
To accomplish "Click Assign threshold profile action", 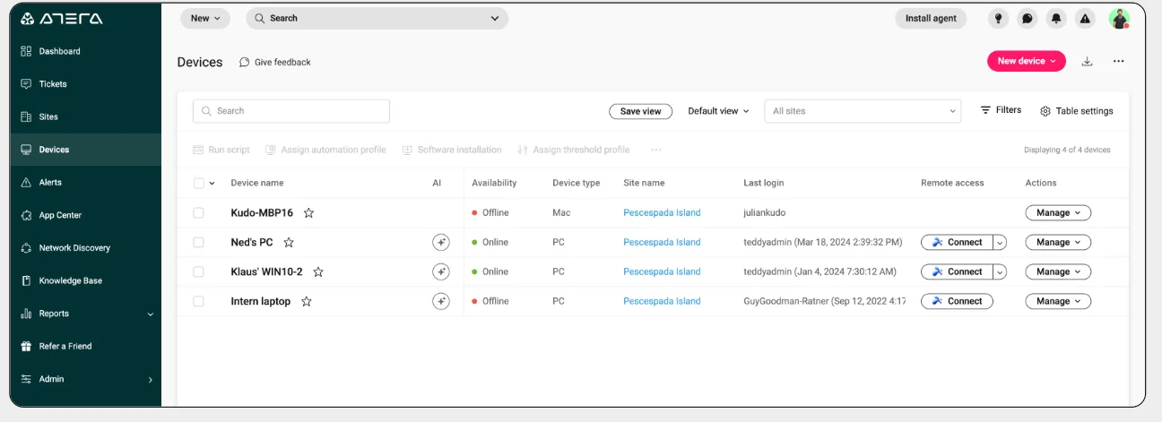I will coord(574,150).
